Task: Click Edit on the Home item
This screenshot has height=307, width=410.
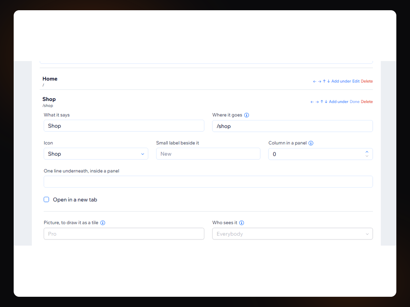Action: 356,81
